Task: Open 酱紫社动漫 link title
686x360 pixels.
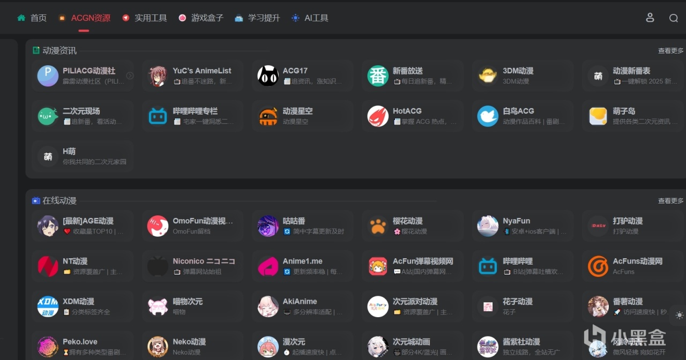Action: [x=521, y=342]
